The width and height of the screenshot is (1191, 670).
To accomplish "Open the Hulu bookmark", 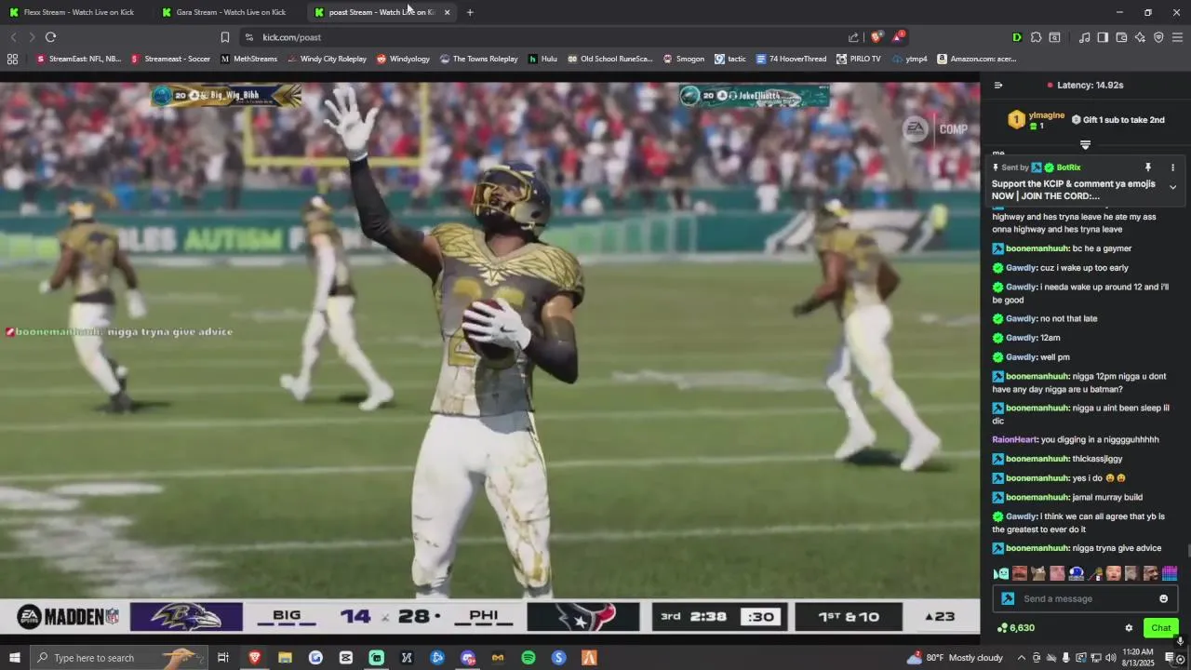I will (542, 59).
